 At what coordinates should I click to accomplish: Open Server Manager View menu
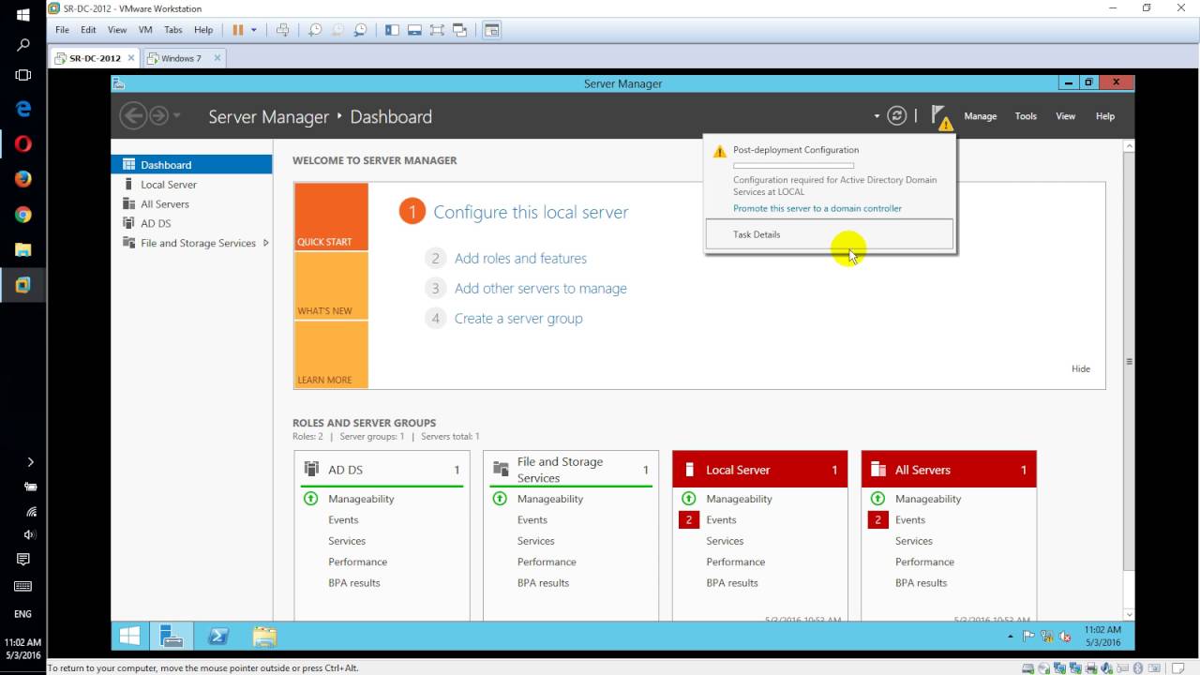(1066, 116)
